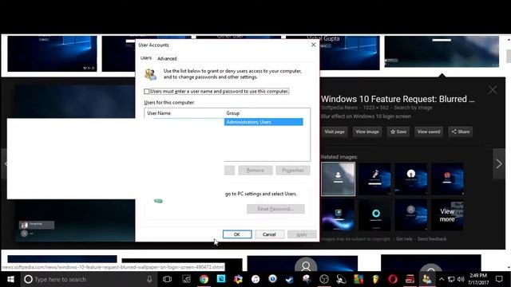Click Visit page in the image preview
This screenshot has width=511, height=287.
coord(335,132)
